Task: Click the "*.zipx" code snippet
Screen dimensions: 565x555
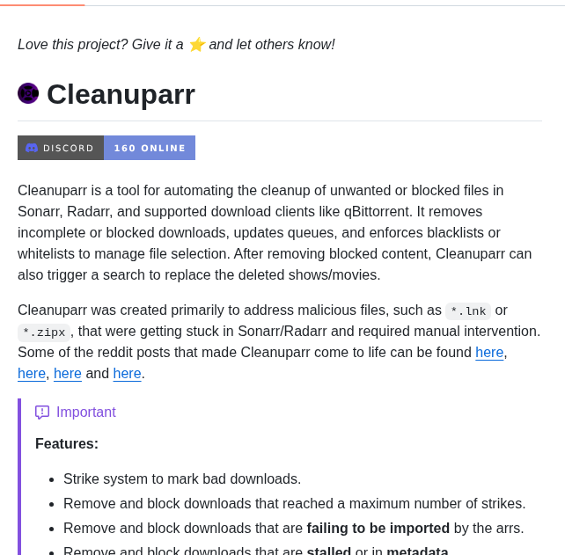Action: [x=44, y=332]
